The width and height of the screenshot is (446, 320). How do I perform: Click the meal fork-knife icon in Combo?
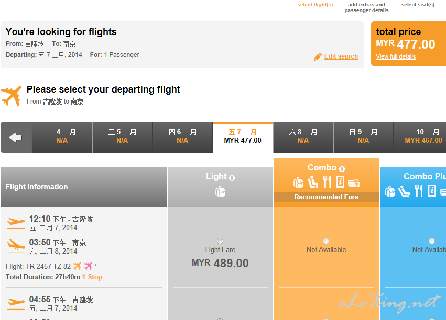[x=327, y=182]
